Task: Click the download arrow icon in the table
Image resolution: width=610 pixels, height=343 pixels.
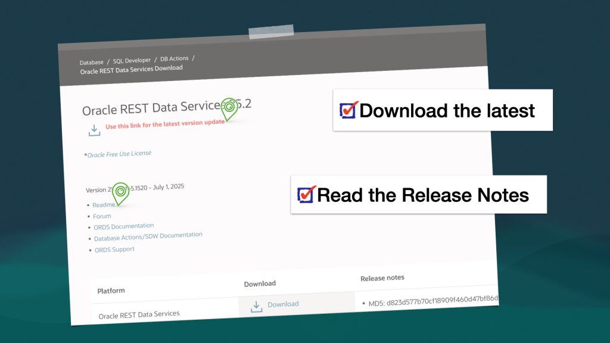Action: point(256,307)
